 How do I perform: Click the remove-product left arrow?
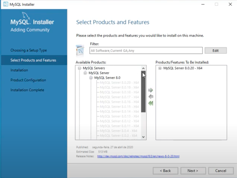pyautogui.click(x=151, y=97)
